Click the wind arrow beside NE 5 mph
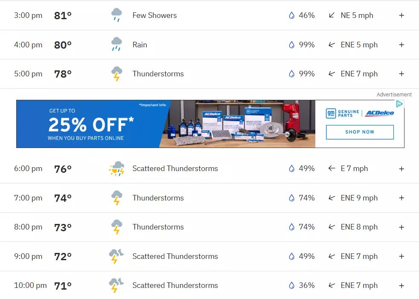 coord(332,15)
